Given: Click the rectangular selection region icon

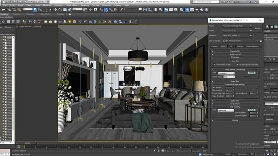Looking at the screenshot, I should pyautogui.click(x=45, y=10).
